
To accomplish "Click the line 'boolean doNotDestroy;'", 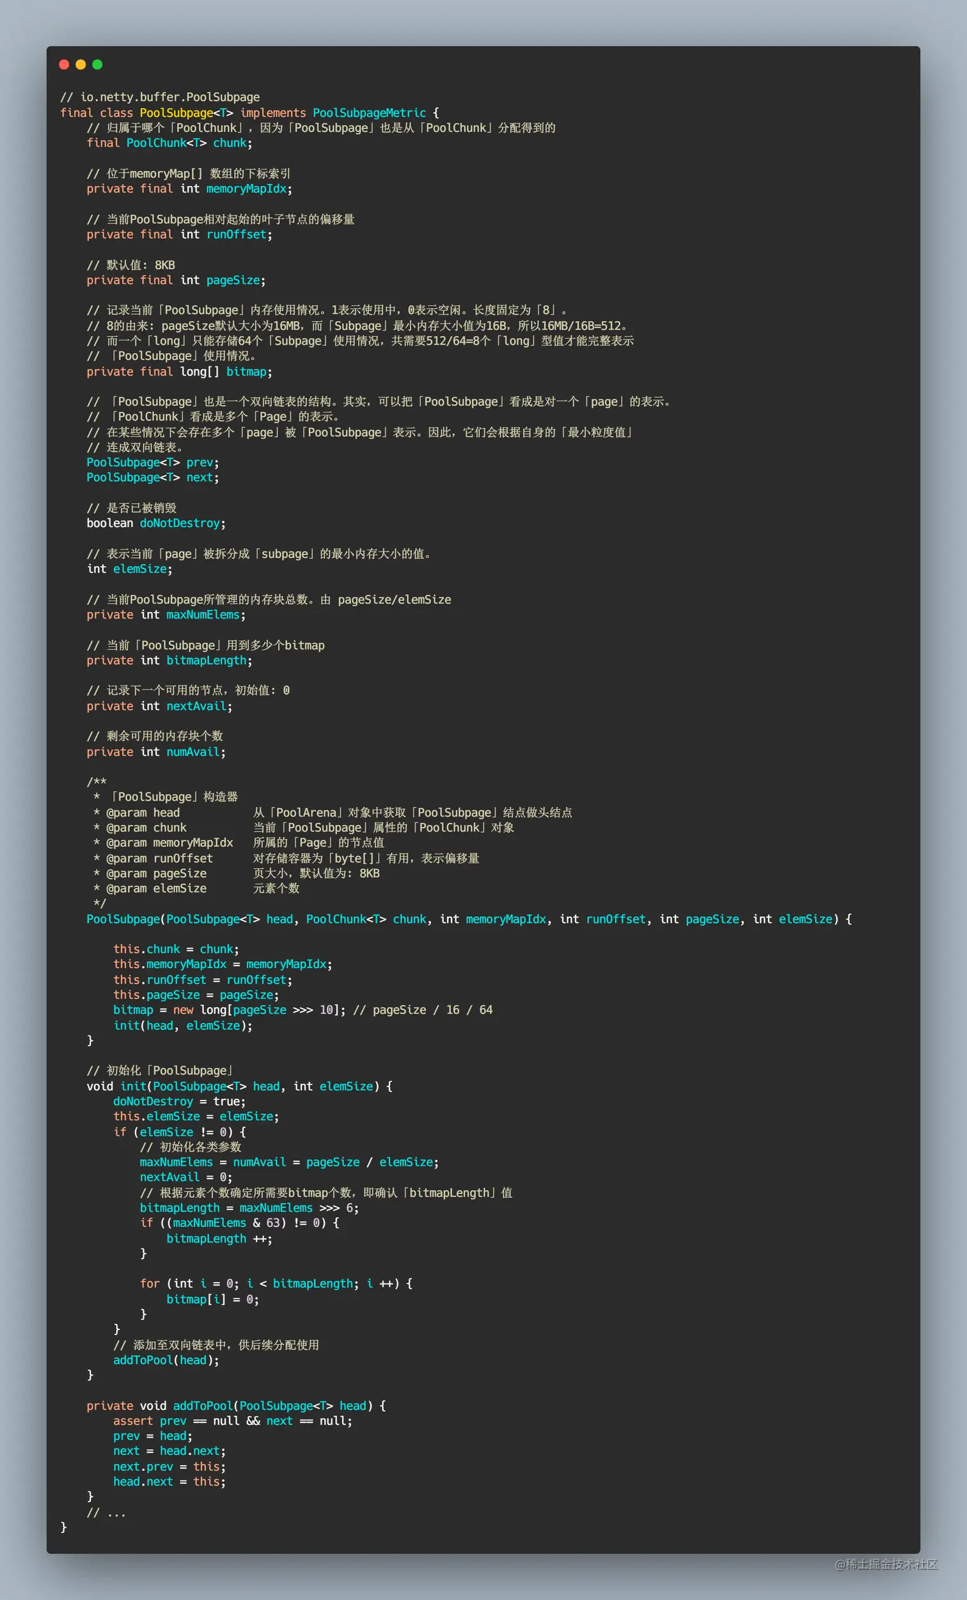I will pos(157,522).
